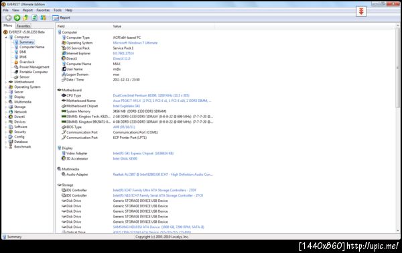
Task: Click the gray Back navigation arrow
Action: click(x=9, y=17)
